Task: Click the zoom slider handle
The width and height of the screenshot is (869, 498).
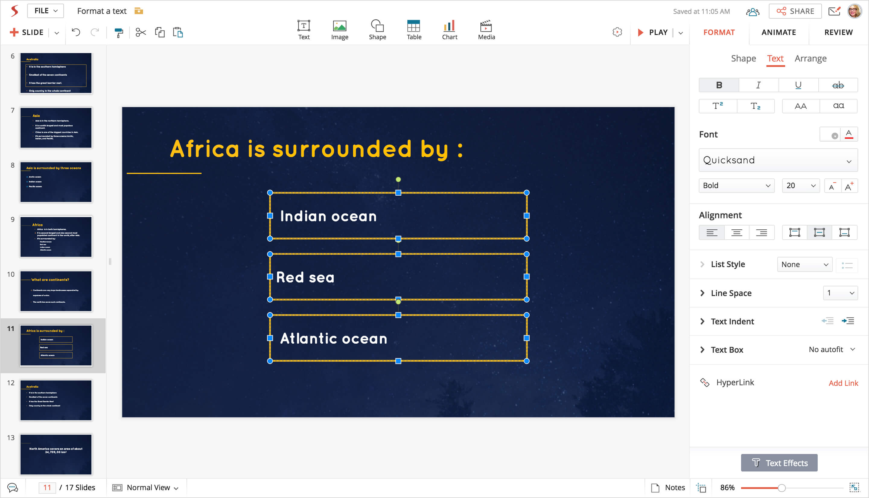Action: (x=781, y=488)
